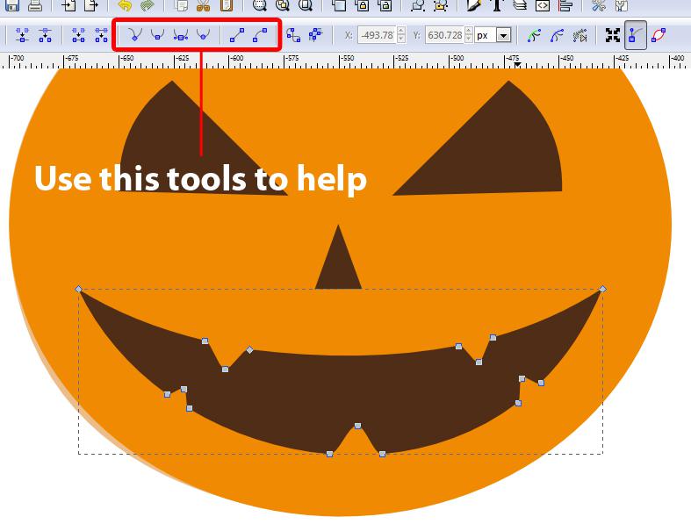691x524 pixels.
Task: Convert selected segments to lines
Action: pyautogui.click(x=237, y=36)
